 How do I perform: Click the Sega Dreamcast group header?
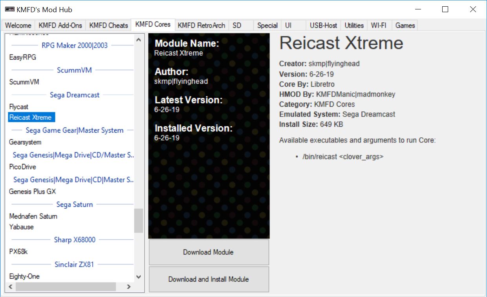(x=75, y=95)
